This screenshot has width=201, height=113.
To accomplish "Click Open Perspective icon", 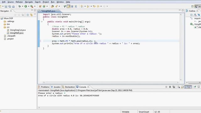I will coord(192,6).
